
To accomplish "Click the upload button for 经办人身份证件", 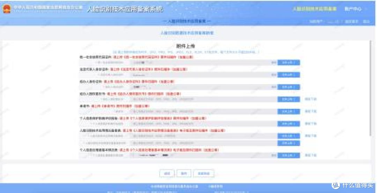I will point(289,87).
